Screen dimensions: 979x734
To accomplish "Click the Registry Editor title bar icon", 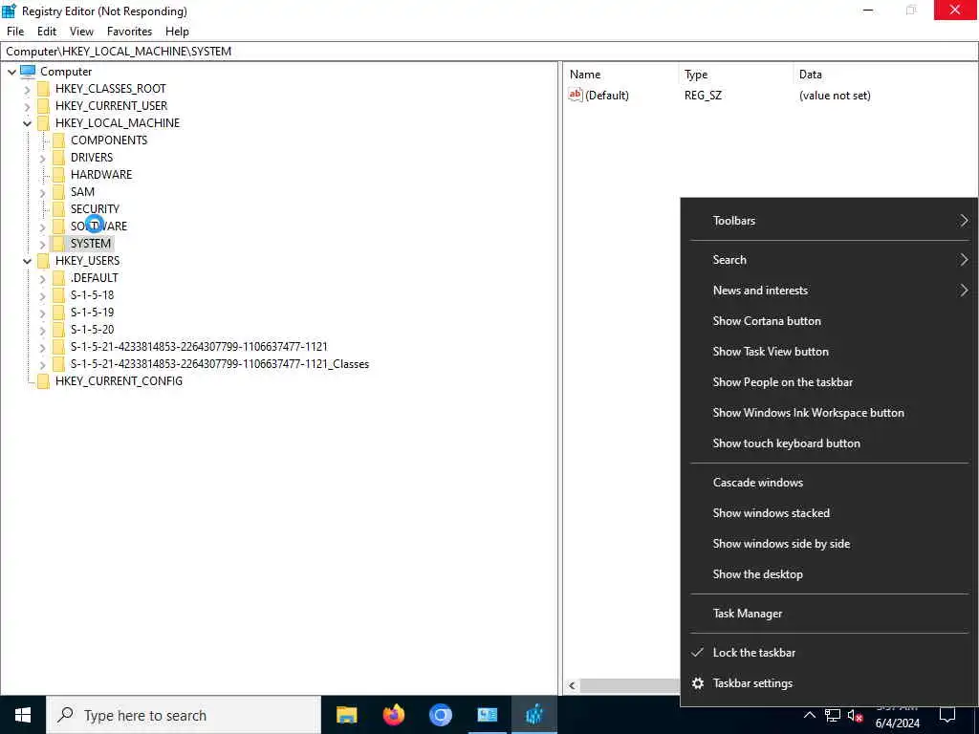I will coord(9,11).
